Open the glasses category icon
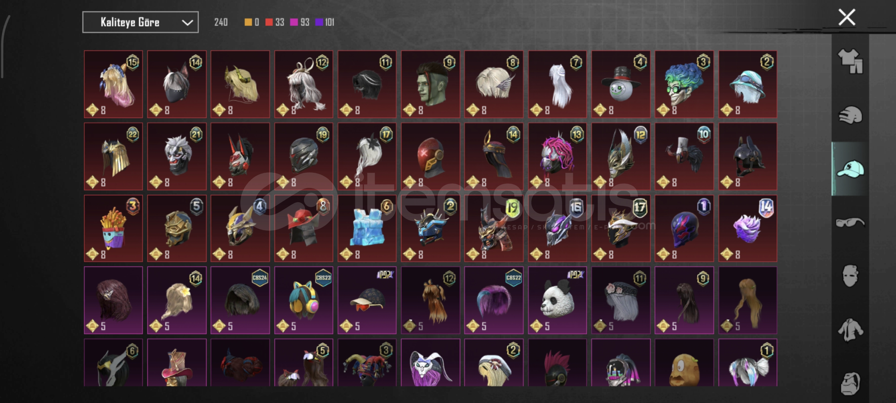896x403 pixels. 850,222
